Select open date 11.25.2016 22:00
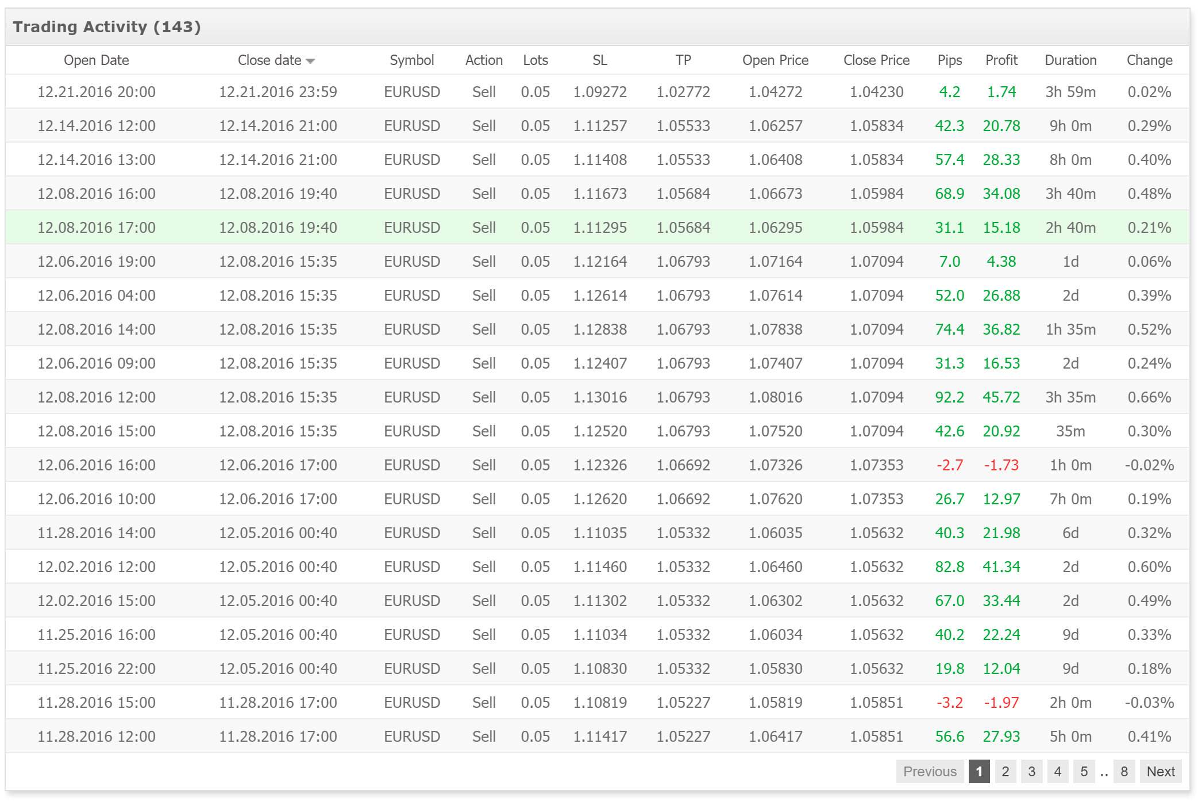This screenshot has height=801, width=1198. tap(97, 669)
